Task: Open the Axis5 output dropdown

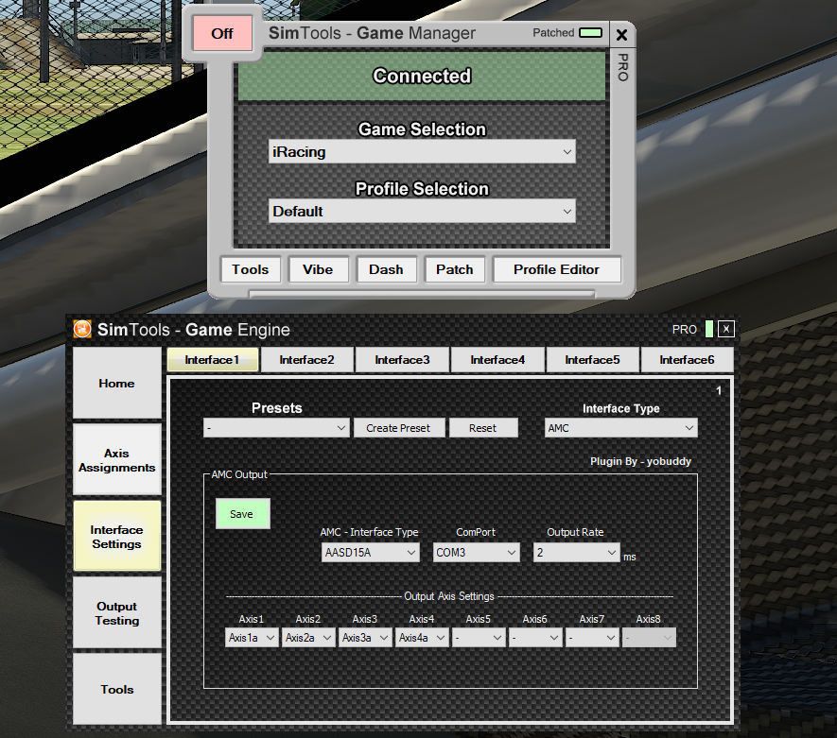Action: tap(479, 637)
